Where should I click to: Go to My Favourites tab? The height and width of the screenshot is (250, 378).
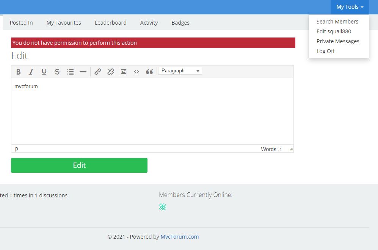coord(64,23)
